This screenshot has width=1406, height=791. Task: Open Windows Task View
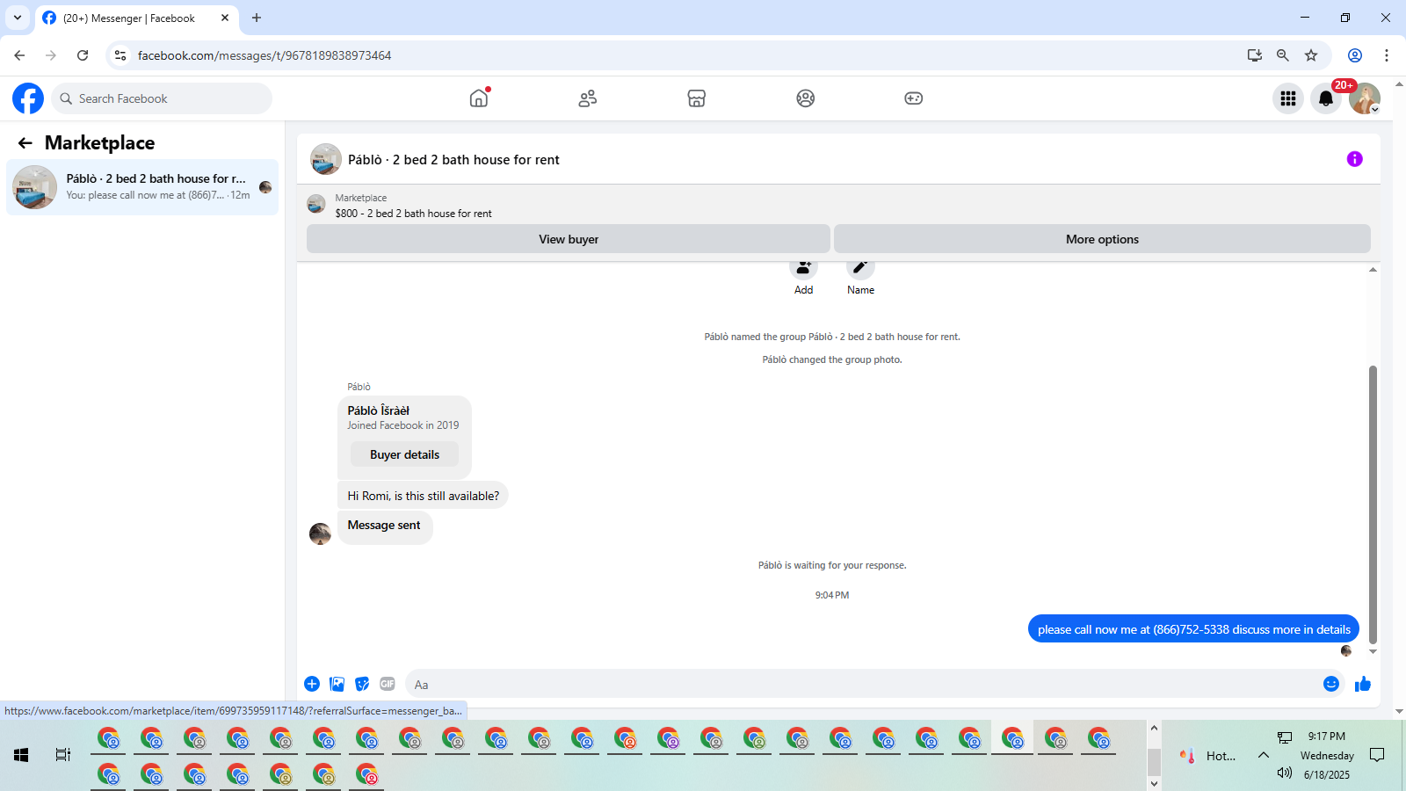63,755
